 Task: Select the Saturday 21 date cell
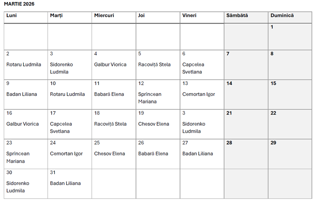point(246,124)
